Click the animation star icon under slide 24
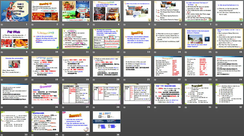 216,80
